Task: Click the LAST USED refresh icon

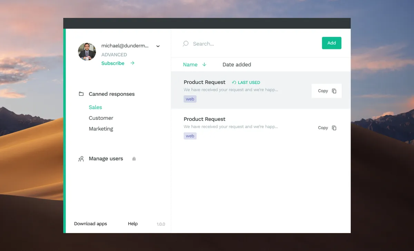Action: 234,83
